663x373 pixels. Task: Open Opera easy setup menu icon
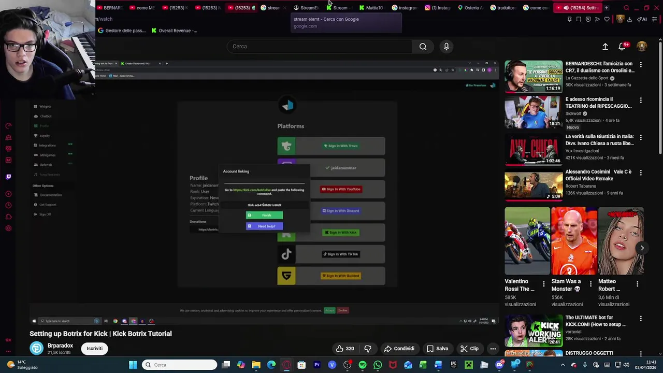pos(655,19)
